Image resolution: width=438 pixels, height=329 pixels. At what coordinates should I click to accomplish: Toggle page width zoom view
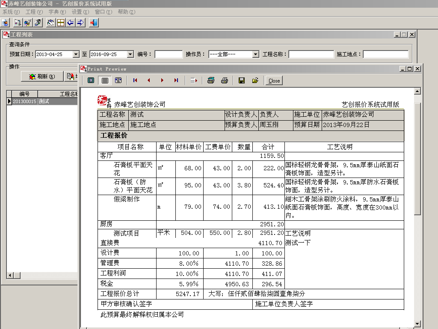[118, 80]
